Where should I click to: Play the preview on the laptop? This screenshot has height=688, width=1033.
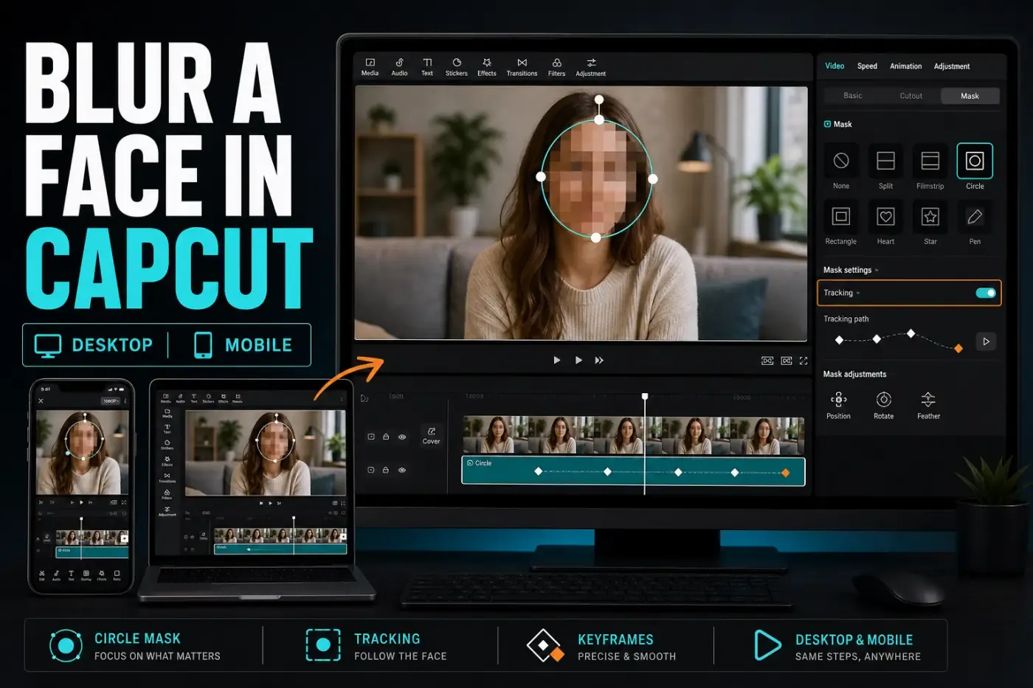[x=270, y=503]
